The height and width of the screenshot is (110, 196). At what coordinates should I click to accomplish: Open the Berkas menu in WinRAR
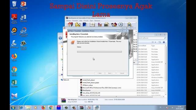click(69, 20)
